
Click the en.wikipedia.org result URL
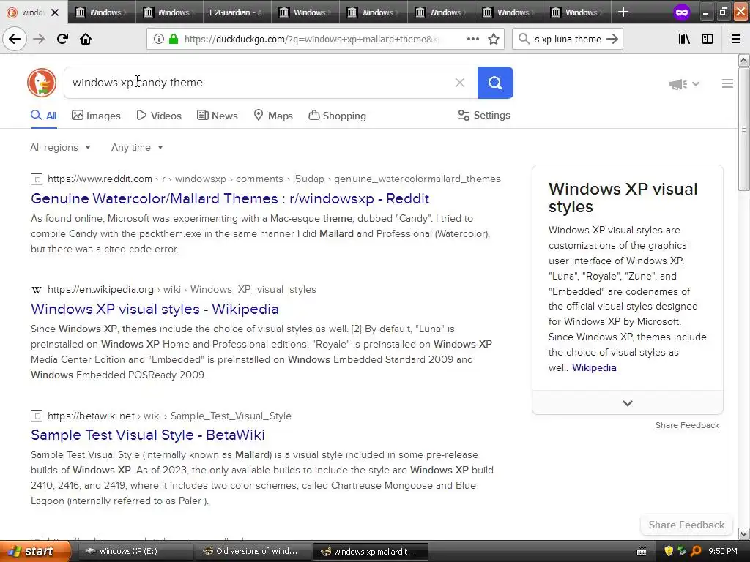point(182,289)
